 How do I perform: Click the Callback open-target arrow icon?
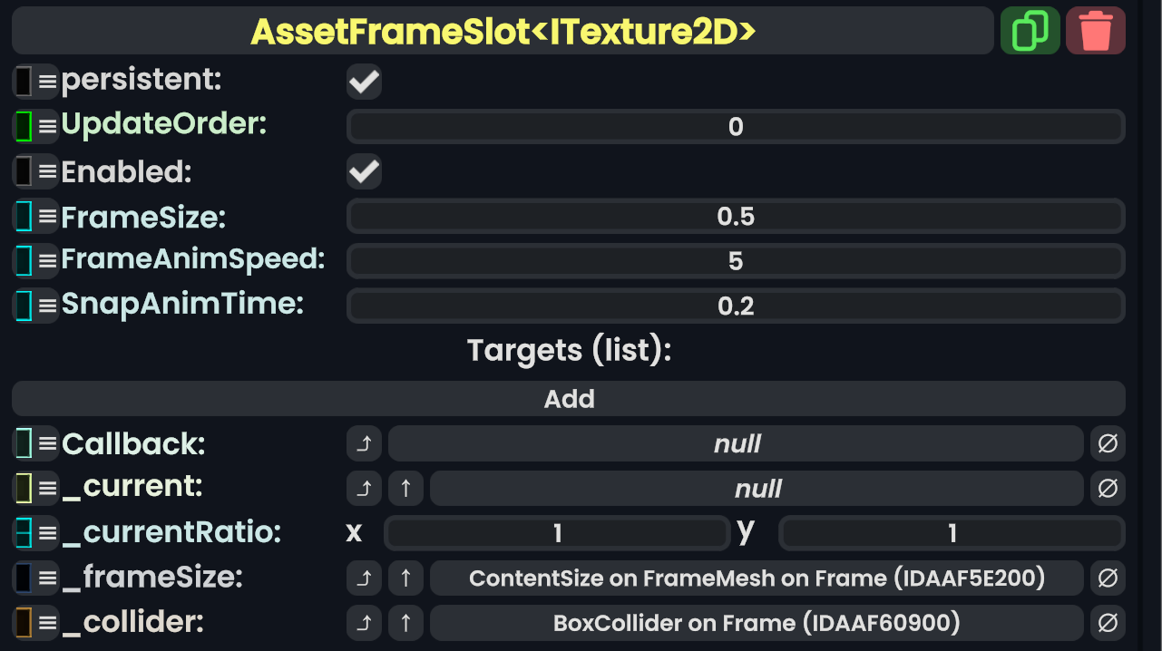coord(364,444)
